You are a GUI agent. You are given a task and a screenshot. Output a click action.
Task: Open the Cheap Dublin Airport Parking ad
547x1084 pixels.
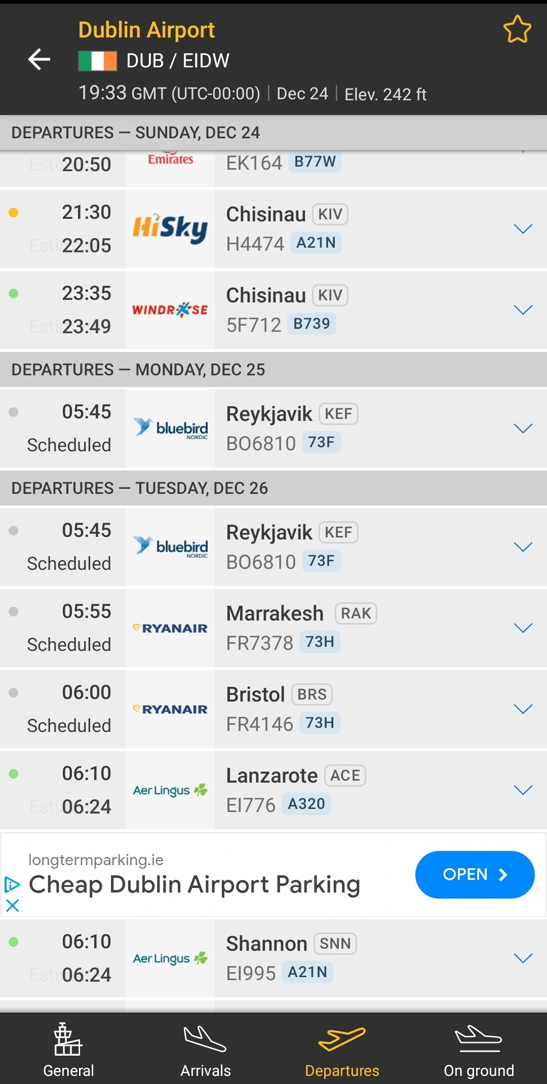coord(475,875)
